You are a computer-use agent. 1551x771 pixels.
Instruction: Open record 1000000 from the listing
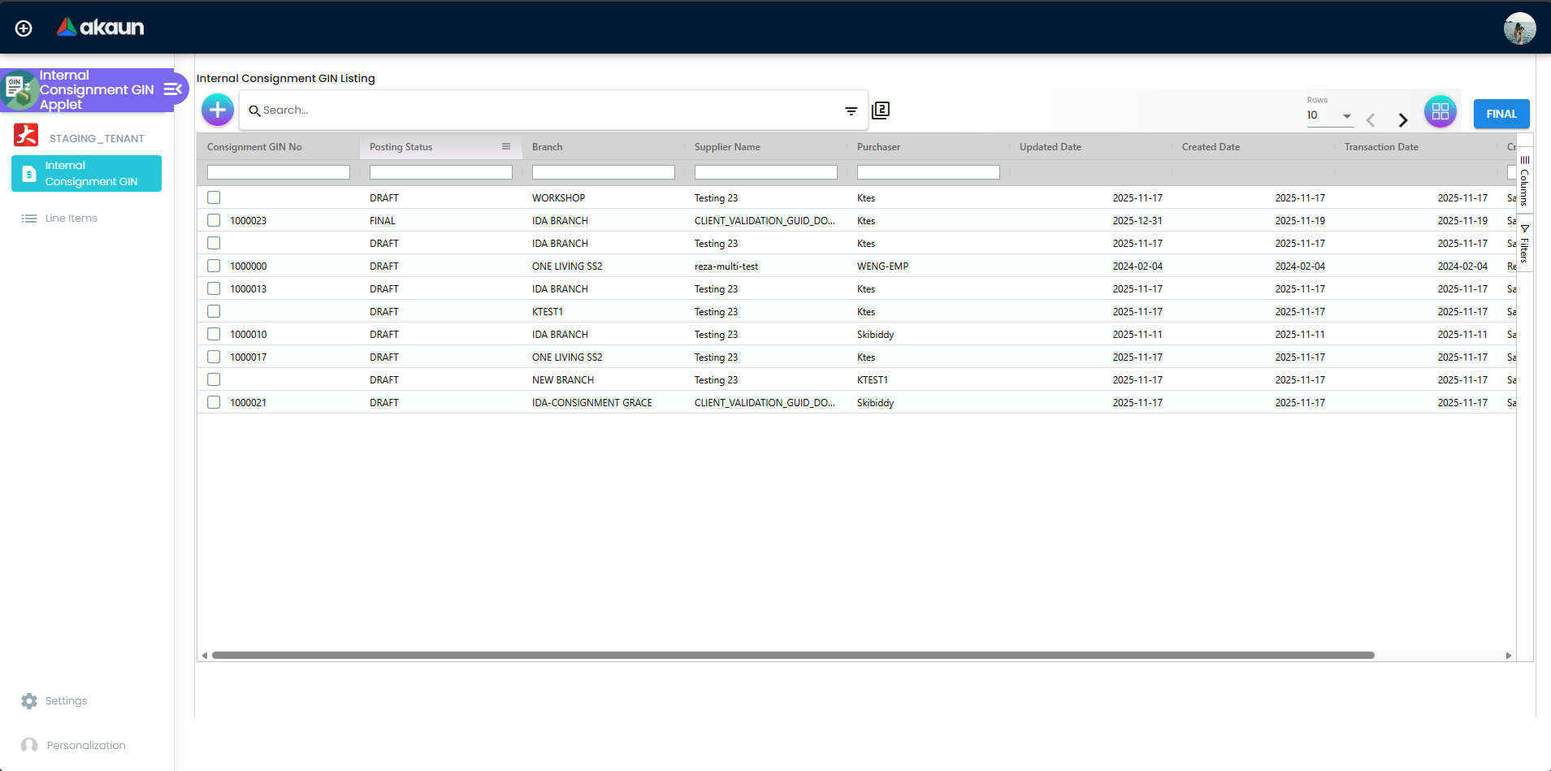(249, 265)
